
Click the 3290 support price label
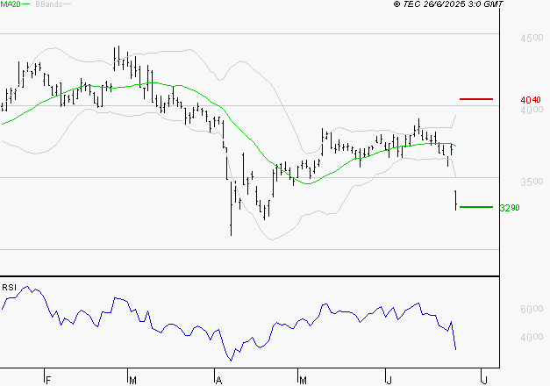[x=508, y=208]
